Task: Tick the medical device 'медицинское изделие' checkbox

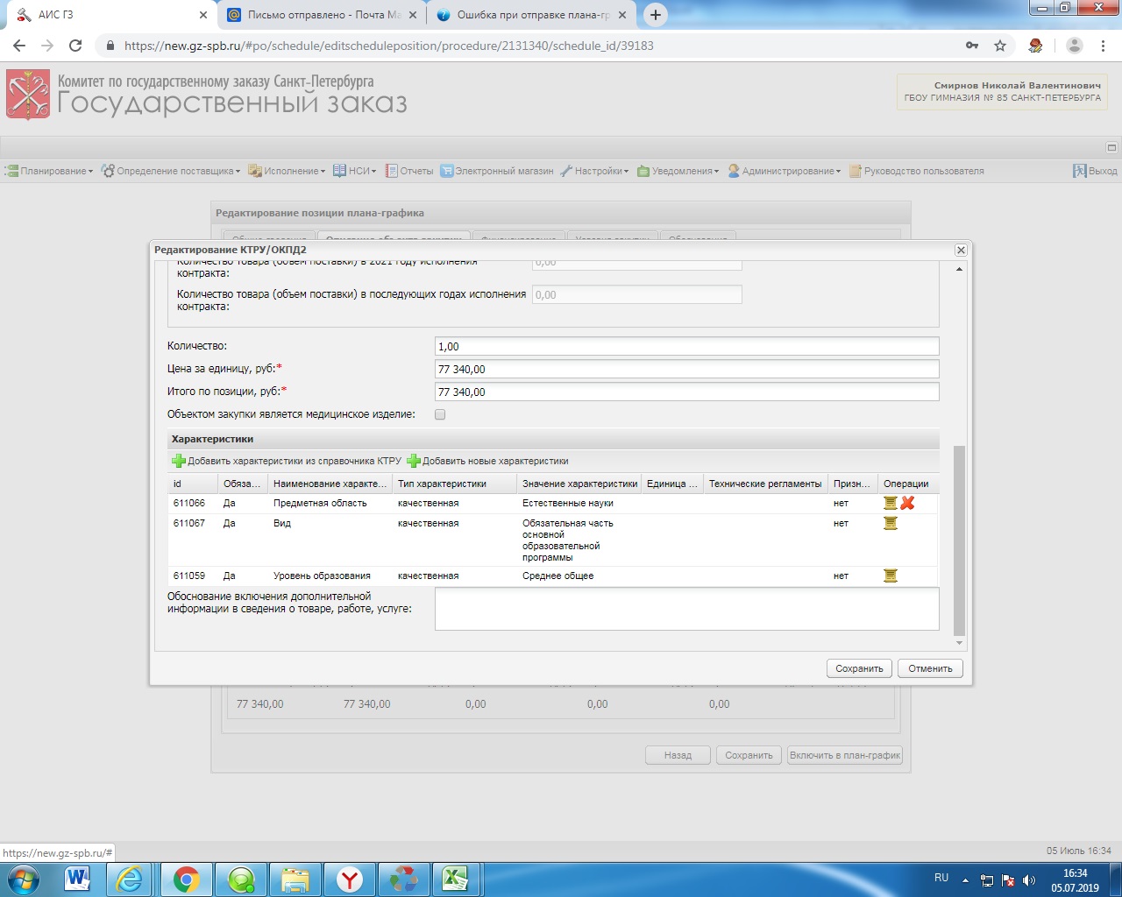Action: coord(440,414)
